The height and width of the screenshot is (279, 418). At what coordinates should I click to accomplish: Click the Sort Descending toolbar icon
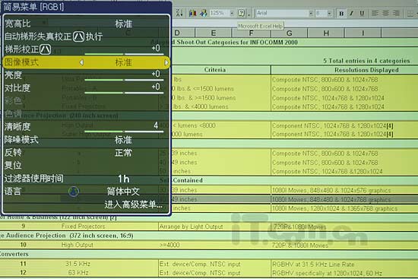pyautogui.click(x=179, y=12)
